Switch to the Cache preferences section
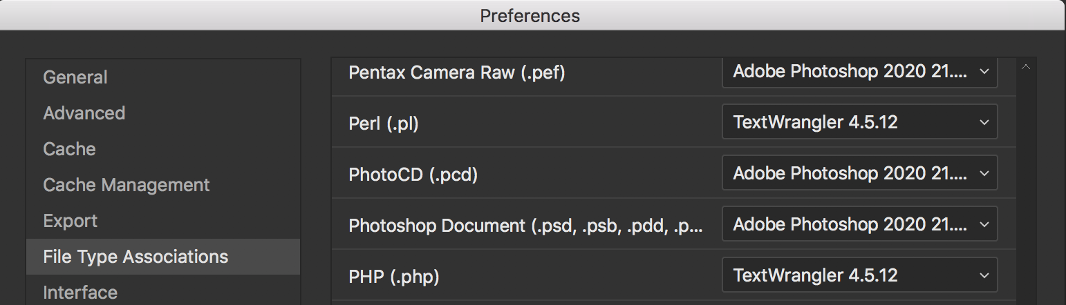Viewport: 1066px width, 305px height. (69, 149)
